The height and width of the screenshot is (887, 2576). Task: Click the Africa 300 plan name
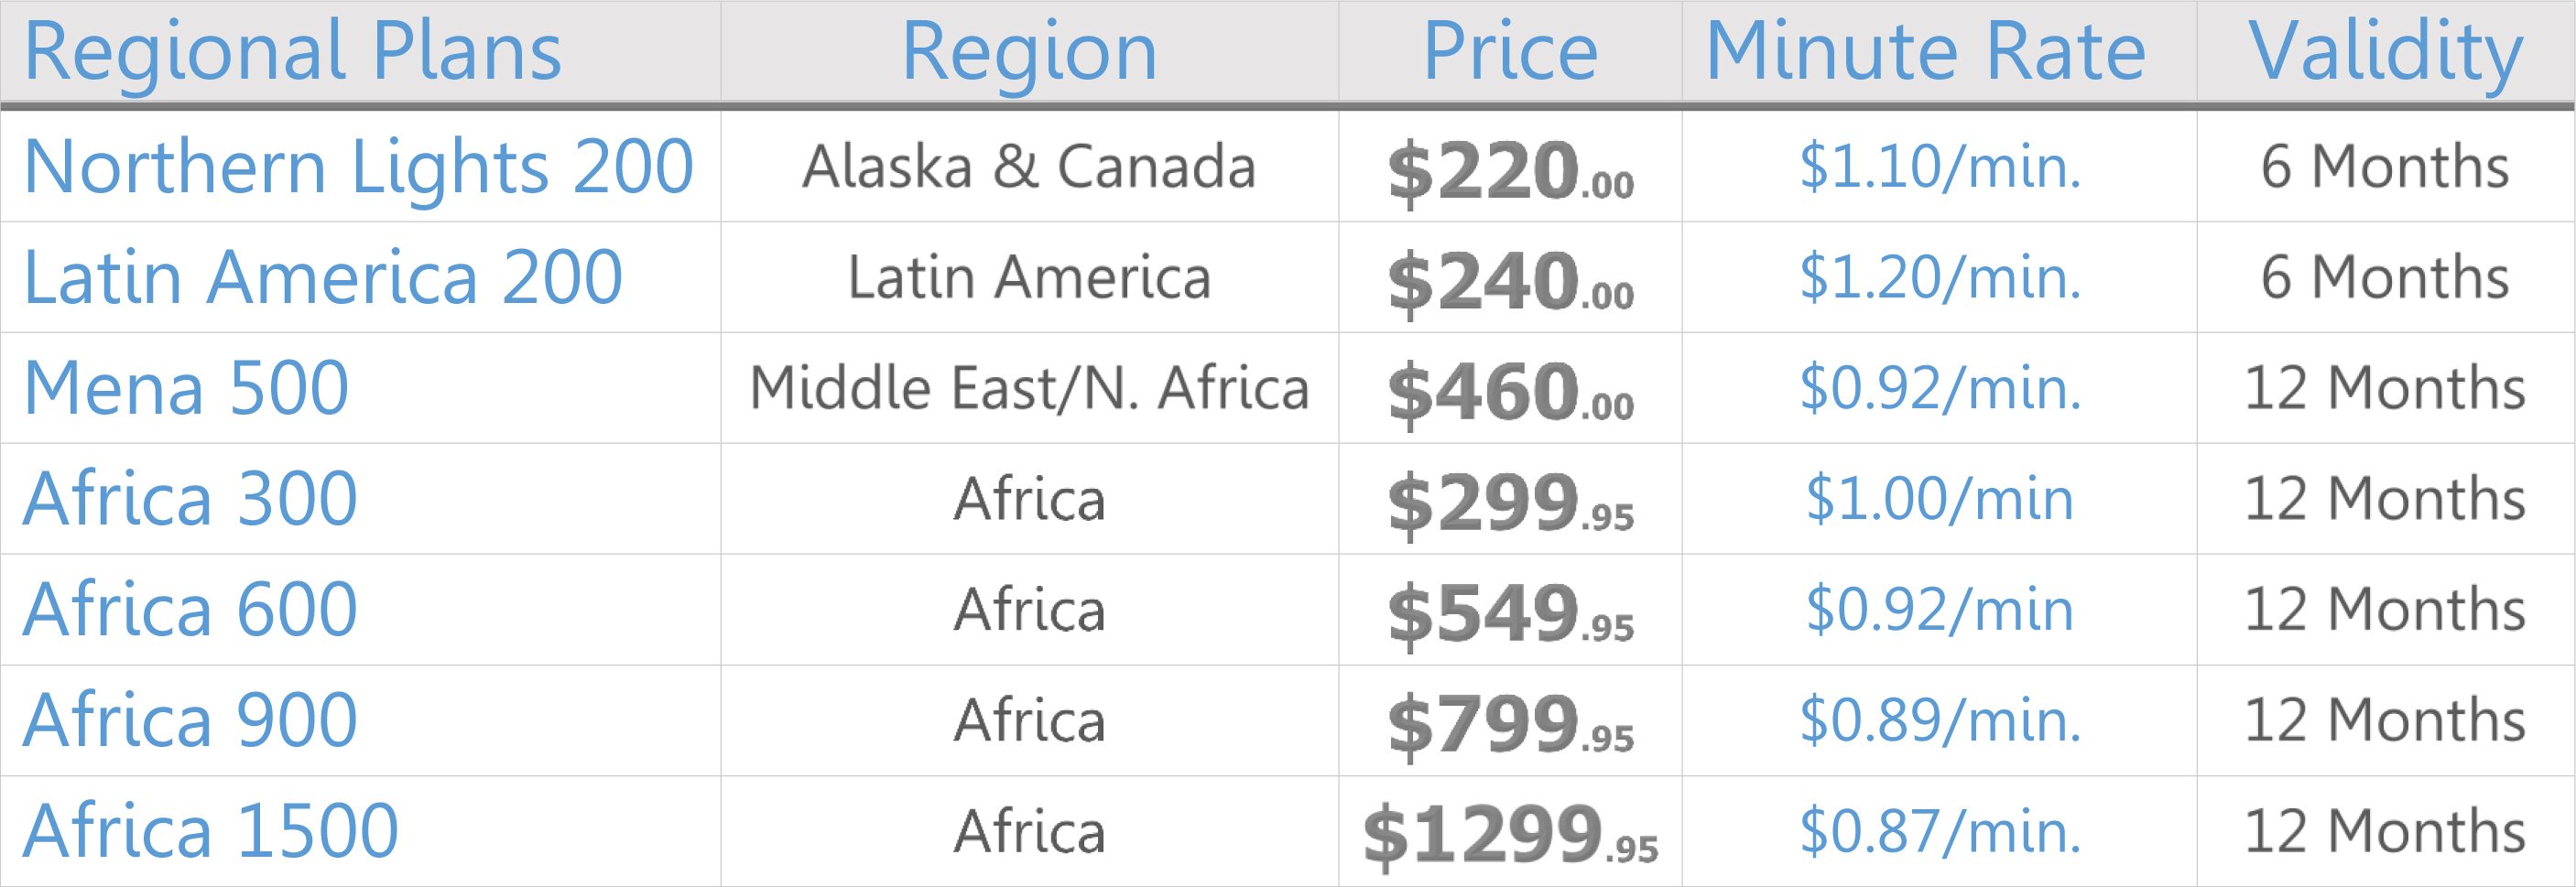point(190,499)
